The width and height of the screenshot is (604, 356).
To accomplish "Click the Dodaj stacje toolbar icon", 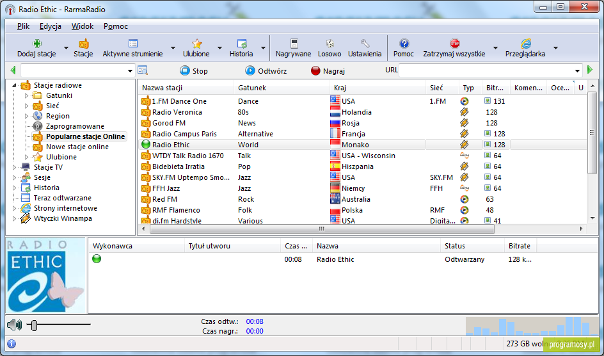I will [x=37, y=43].
